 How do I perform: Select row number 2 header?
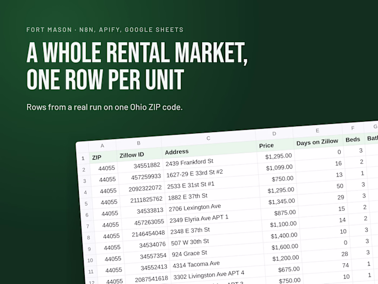pos(84,169)
